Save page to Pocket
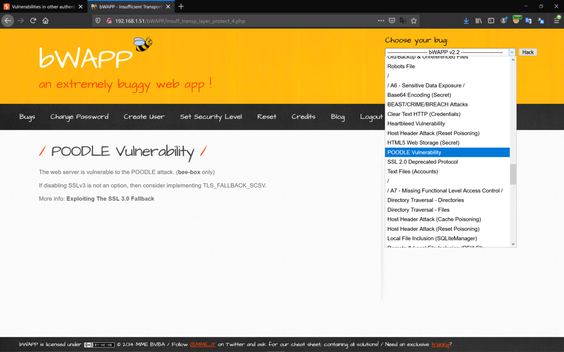 [x=392, y=21]
